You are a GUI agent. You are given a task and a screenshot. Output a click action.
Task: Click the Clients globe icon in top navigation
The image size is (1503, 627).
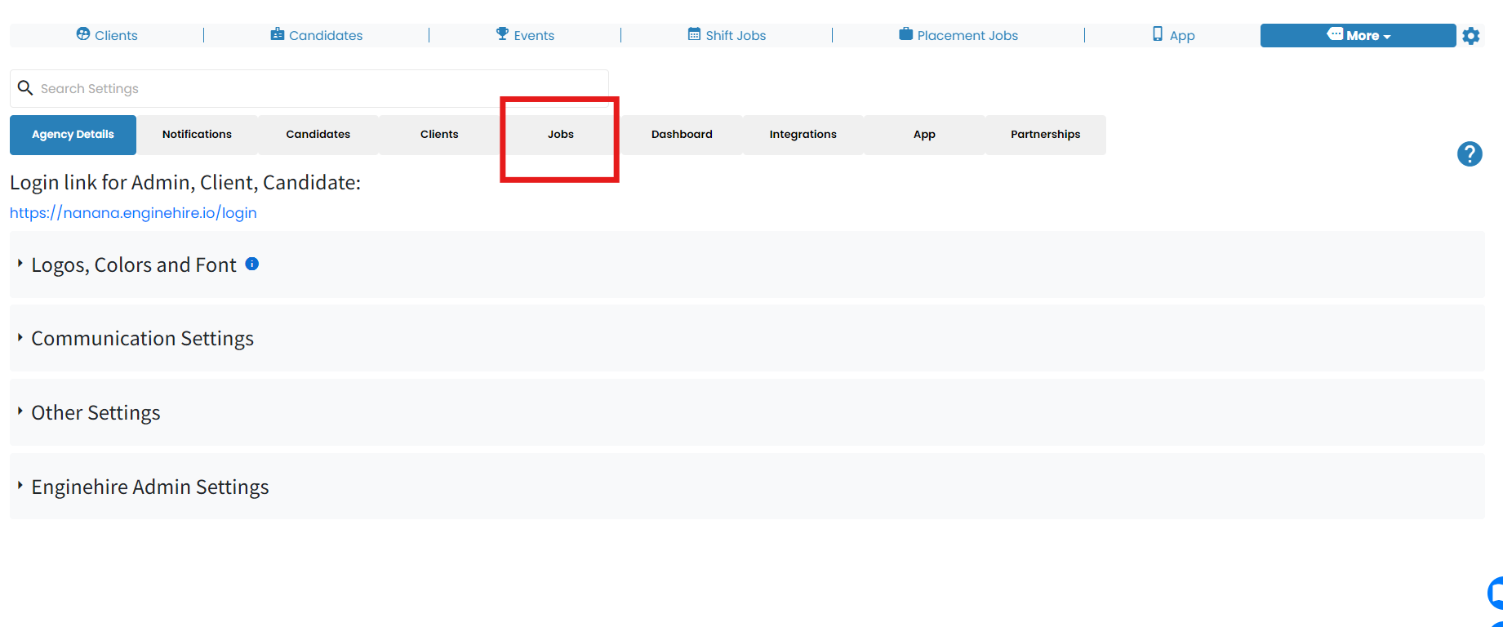[83, 34]
